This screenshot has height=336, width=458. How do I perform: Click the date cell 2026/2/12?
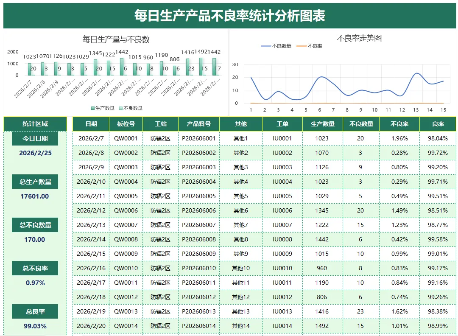point(91,211)
